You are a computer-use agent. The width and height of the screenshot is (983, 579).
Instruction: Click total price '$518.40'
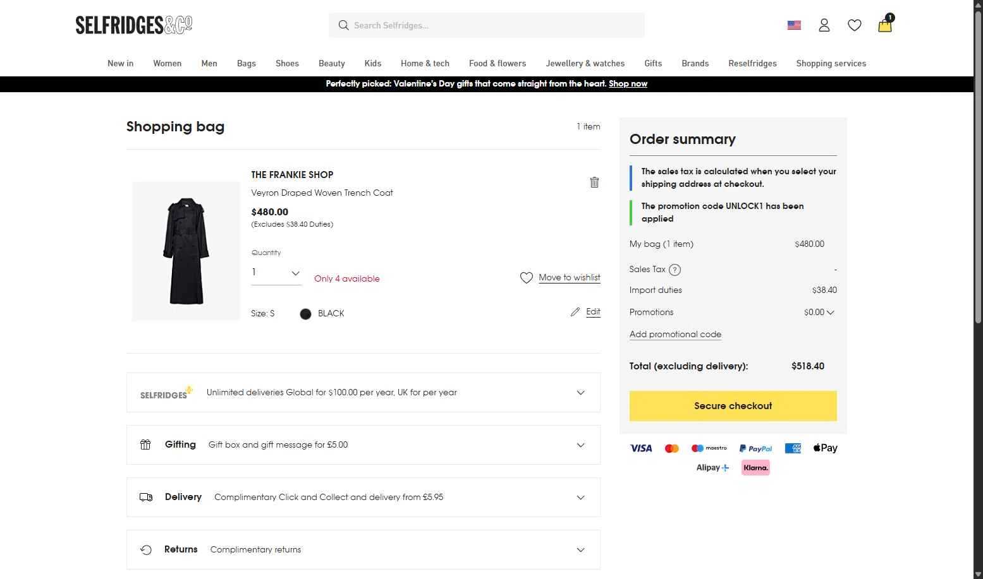click(x=808, y=366)
